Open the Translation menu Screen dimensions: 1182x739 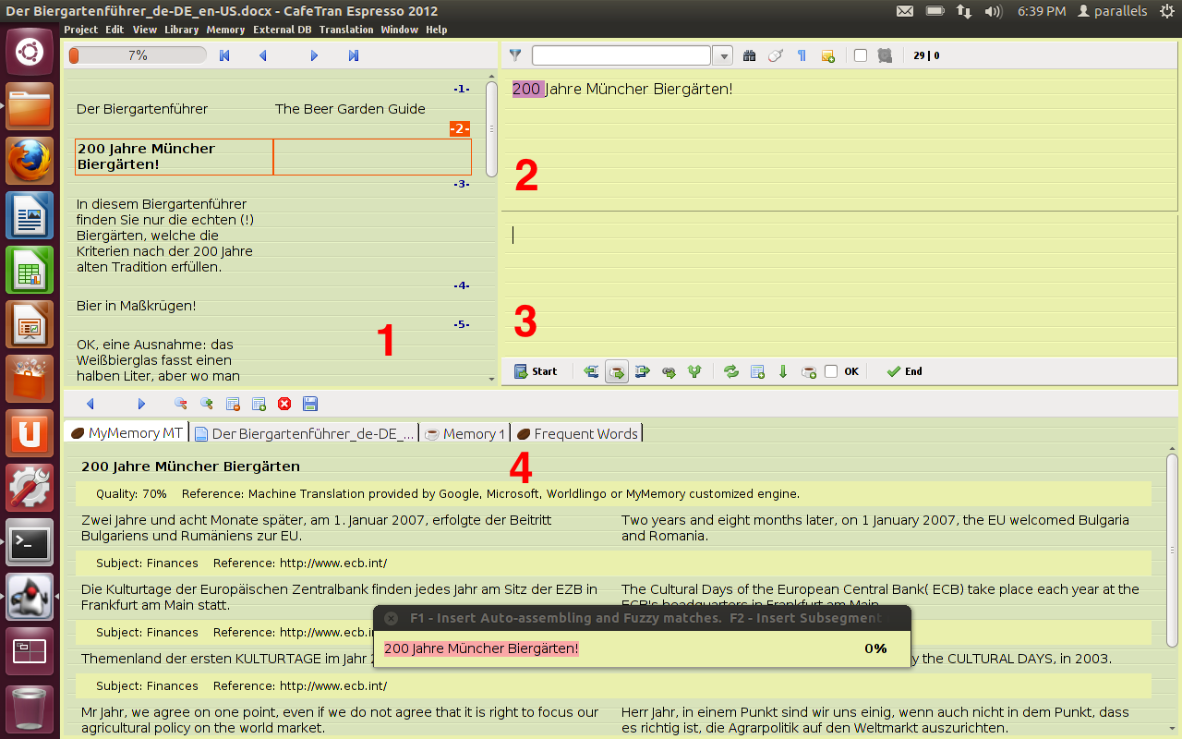(x=346, y=30)
